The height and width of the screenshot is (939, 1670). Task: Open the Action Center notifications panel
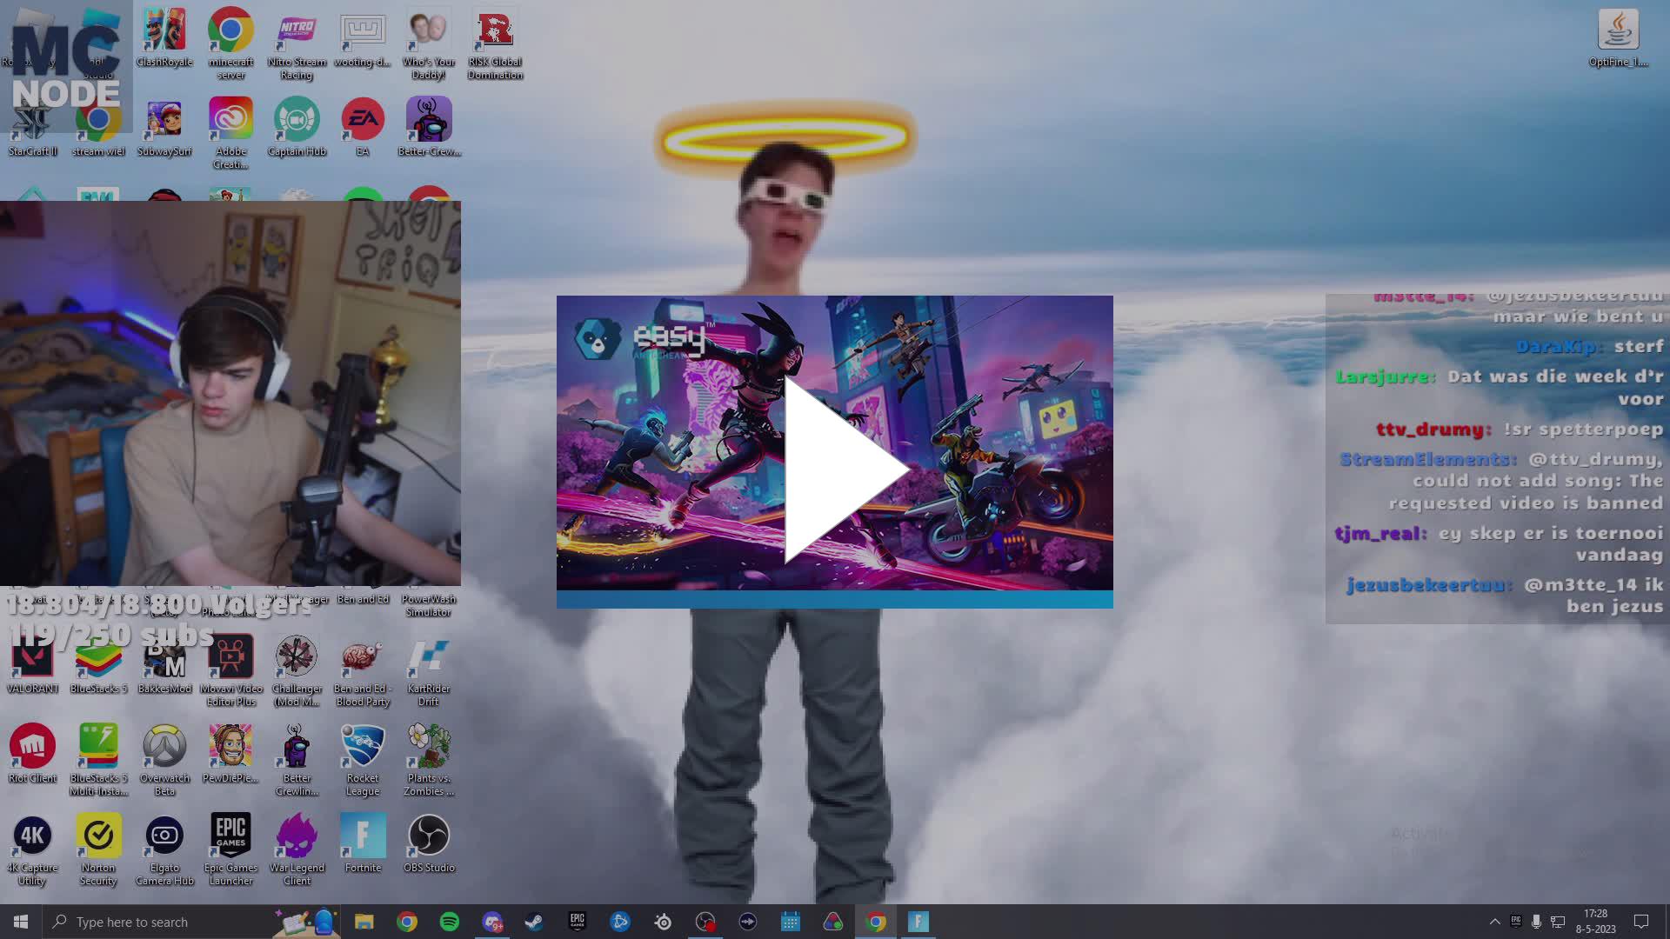coord(1642,922)
